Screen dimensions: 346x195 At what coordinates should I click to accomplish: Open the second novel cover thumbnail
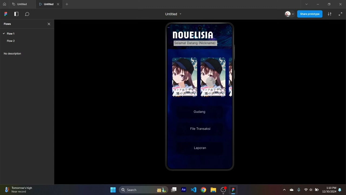[213, 77]
